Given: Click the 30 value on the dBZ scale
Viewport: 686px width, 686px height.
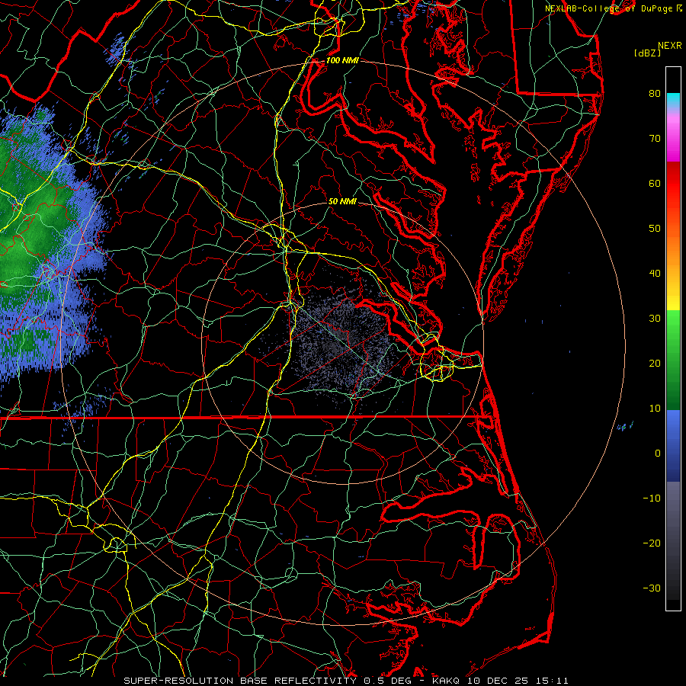Looking at the screenshot, I should (x=655, y=319).
